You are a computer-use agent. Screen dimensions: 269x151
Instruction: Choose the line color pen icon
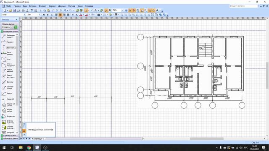tap(86, 15)
